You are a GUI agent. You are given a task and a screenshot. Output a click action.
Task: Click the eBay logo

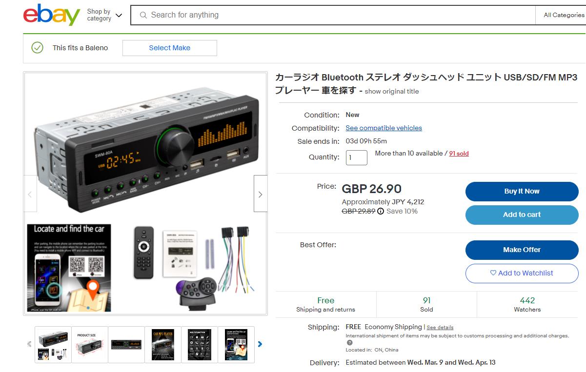[52, 15]
